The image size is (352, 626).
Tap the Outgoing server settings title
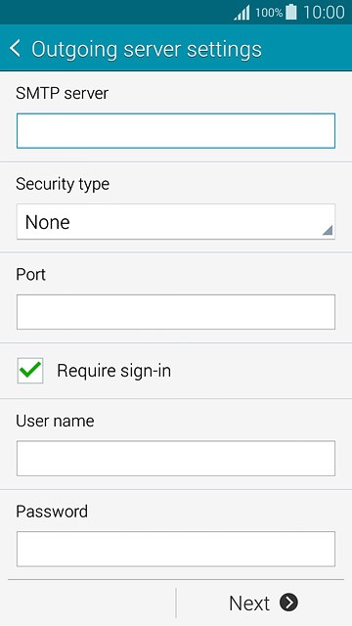[x=147, y=49]
